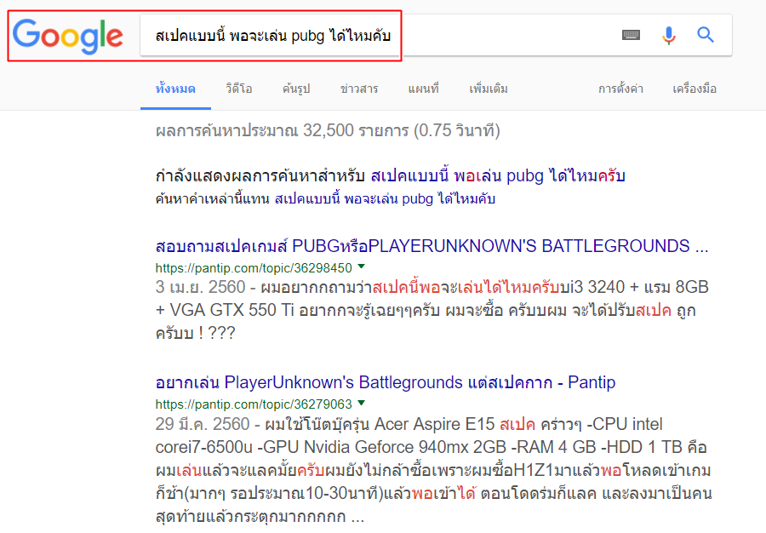Click the Google logo
Screen dimensions: 766x533
click(x=67, y=36)
